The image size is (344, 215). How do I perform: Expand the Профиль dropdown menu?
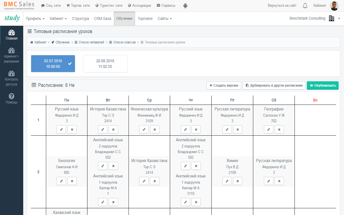(35, 19)
